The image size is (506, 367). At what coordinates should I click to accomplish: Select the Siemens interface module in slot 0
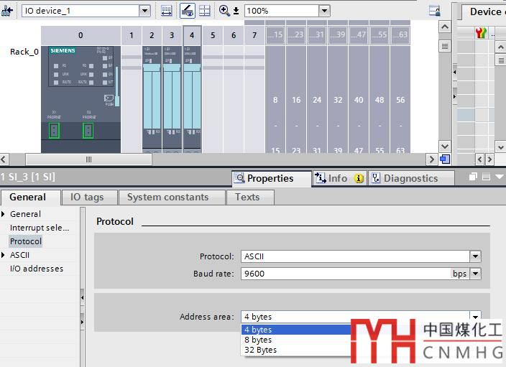(80, 99)
